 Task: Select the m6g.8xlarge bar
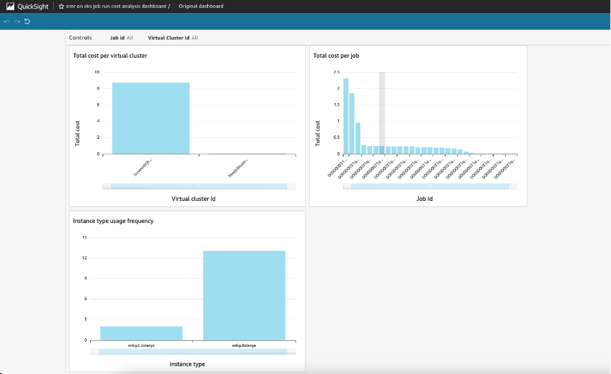pyautogui.click(x=244, y=295)
